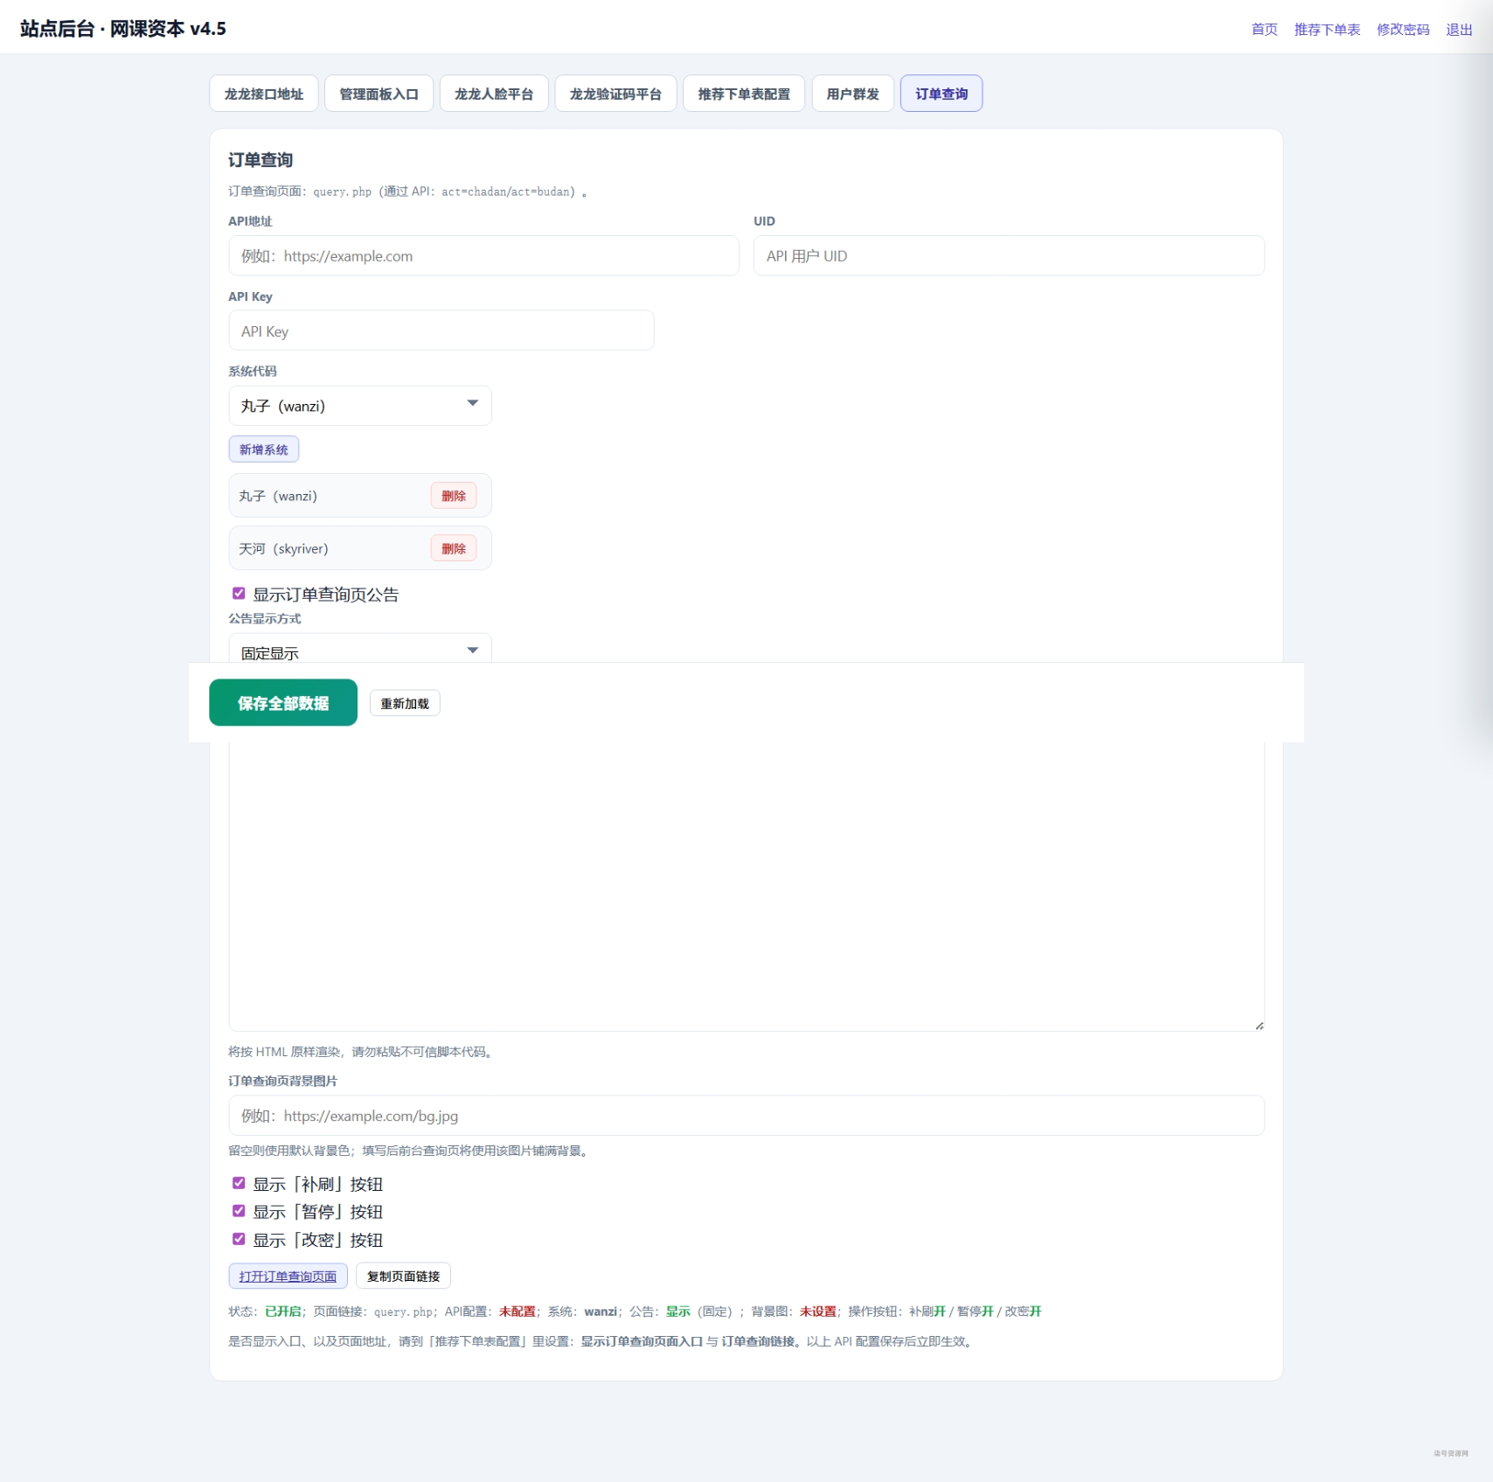
Task: Click inside the announcement HTML textarea
Action: coord(746,886)
